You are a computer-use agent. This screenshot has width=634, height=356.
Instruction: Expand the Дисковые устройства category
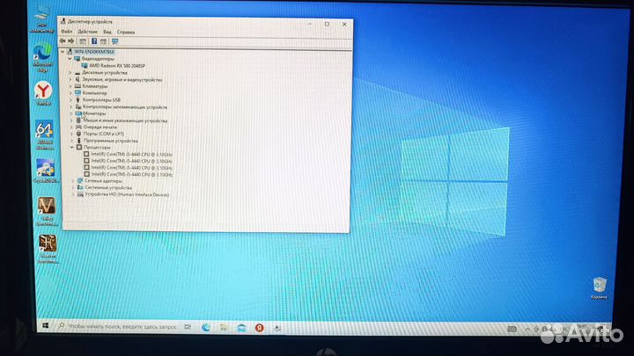(x=70, y=73)
